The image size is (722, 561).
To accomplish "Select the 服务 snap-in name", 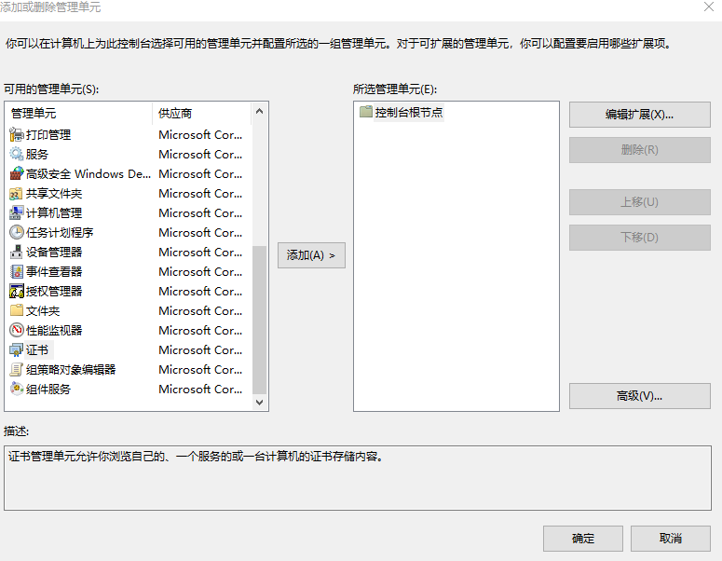I will coord(37,154).
